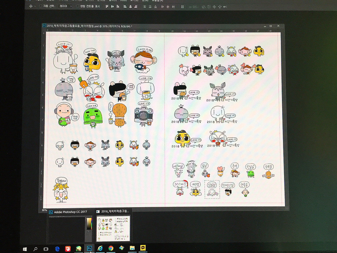Click the Windows search button on taskbar
The image size is (337, 253).
click(x=36, y=249)
